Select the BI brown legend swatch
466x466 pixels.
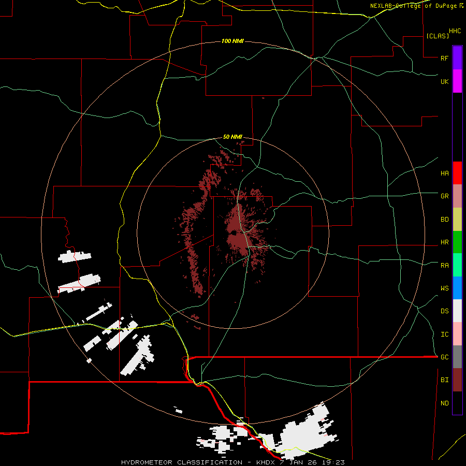[x=457, y=380]
